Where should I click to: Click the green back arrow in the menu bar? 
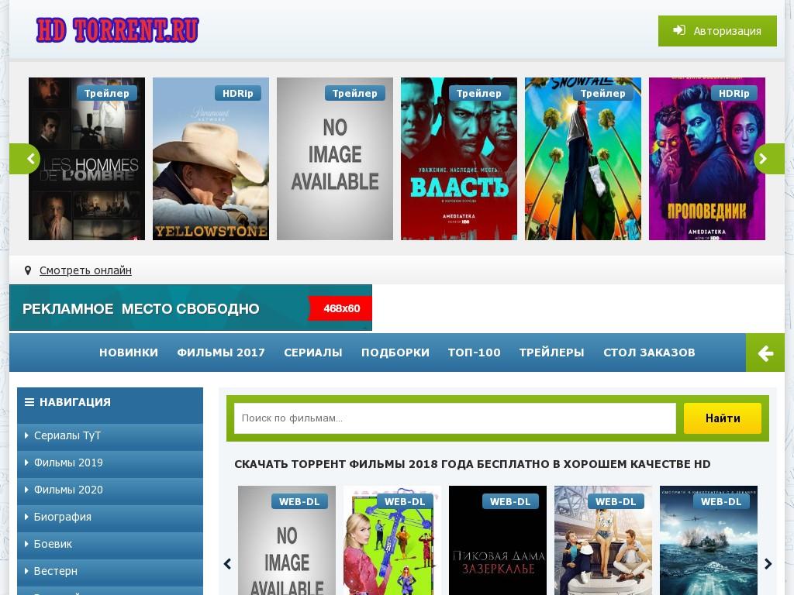coord(765,353)
